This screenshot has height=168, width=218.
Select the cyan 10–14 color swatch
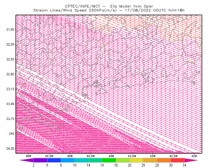pos(81,160)
